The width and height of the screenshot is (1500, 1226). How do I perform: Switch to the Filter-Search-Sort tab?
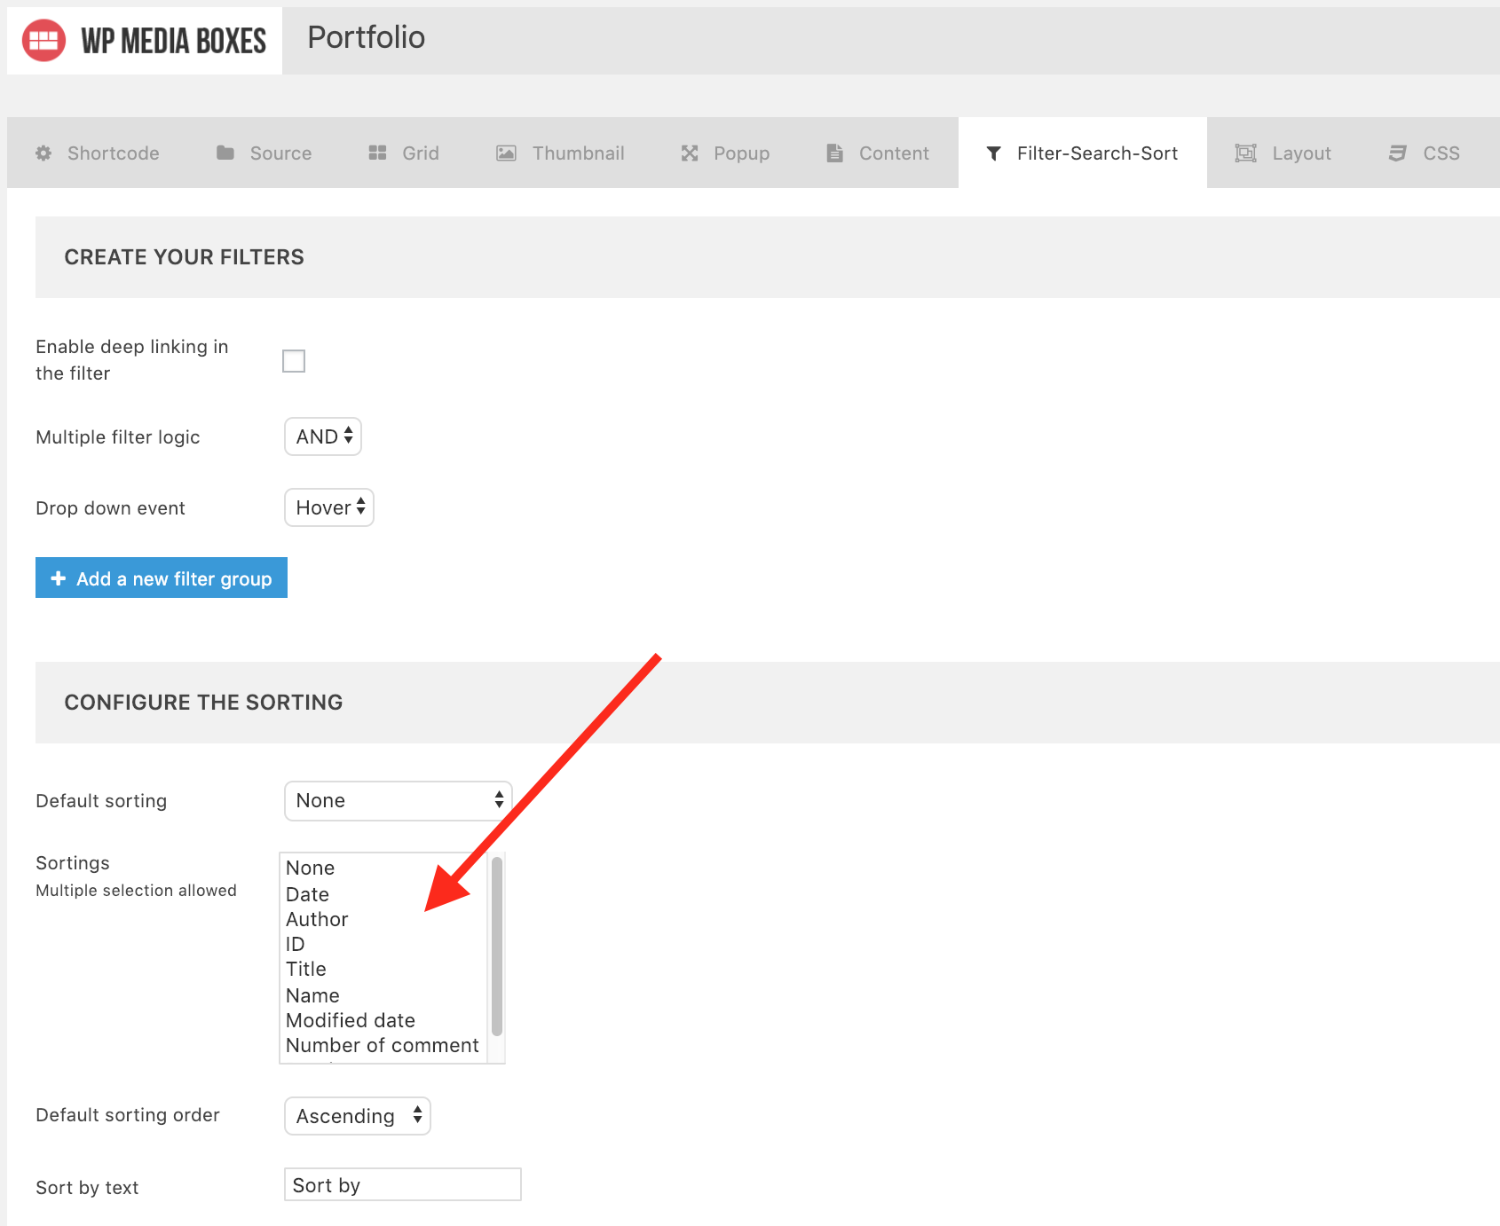(1083, 153)
